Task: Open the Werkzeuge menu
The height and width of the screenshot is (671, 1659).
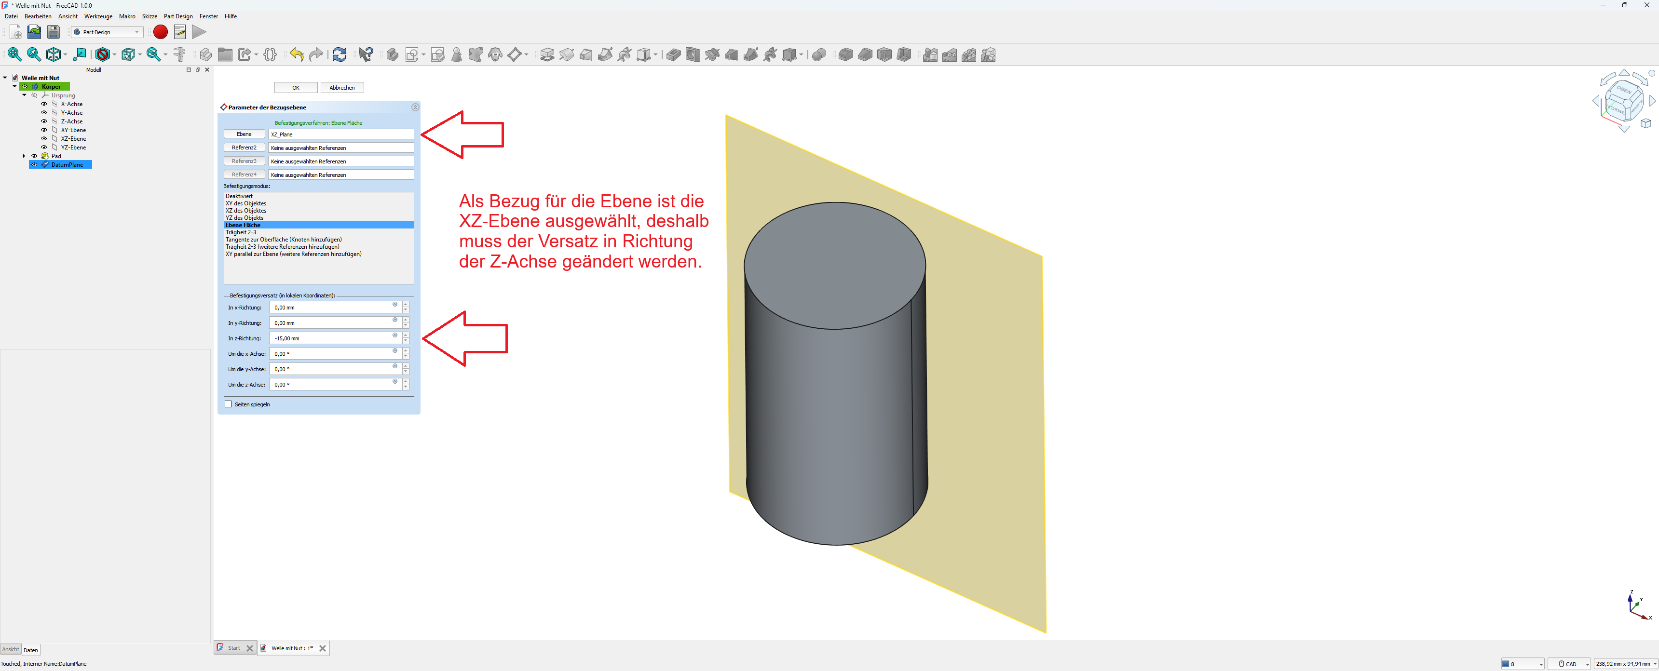Action: (x=98, y=16)
